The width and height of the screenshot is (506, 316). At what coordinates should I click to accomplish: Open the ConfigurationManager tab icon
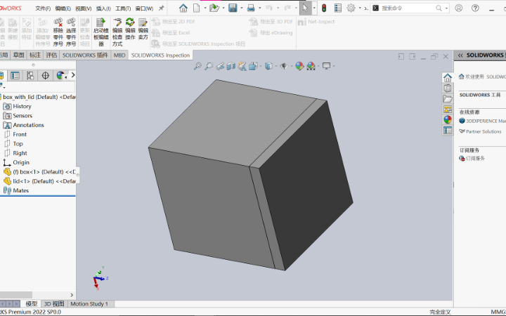(x=30, y=75)
